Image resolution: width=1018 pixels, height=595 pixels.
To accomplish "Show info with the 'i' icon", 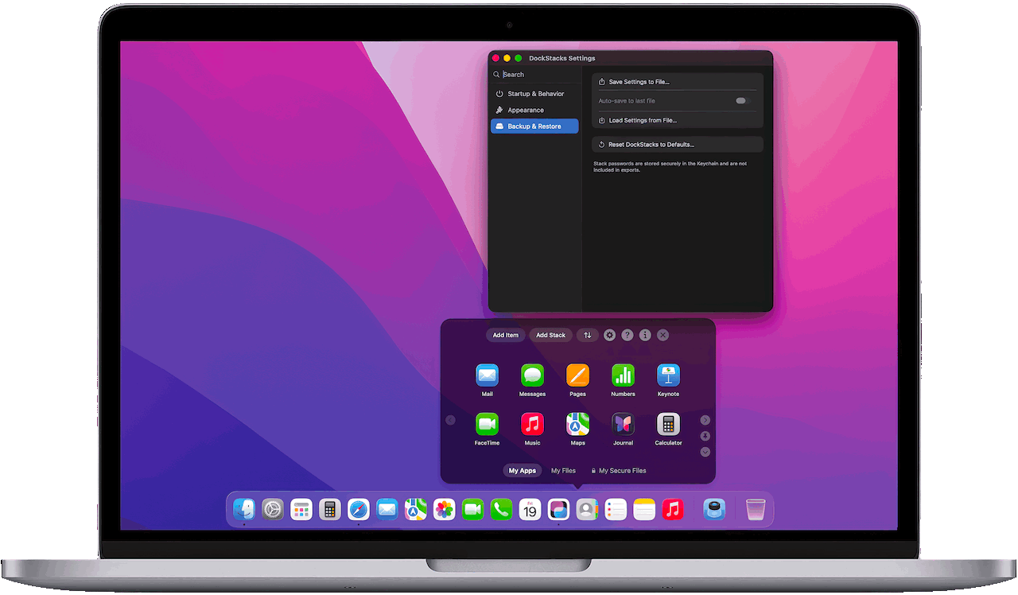I will (x=645, y=335).
